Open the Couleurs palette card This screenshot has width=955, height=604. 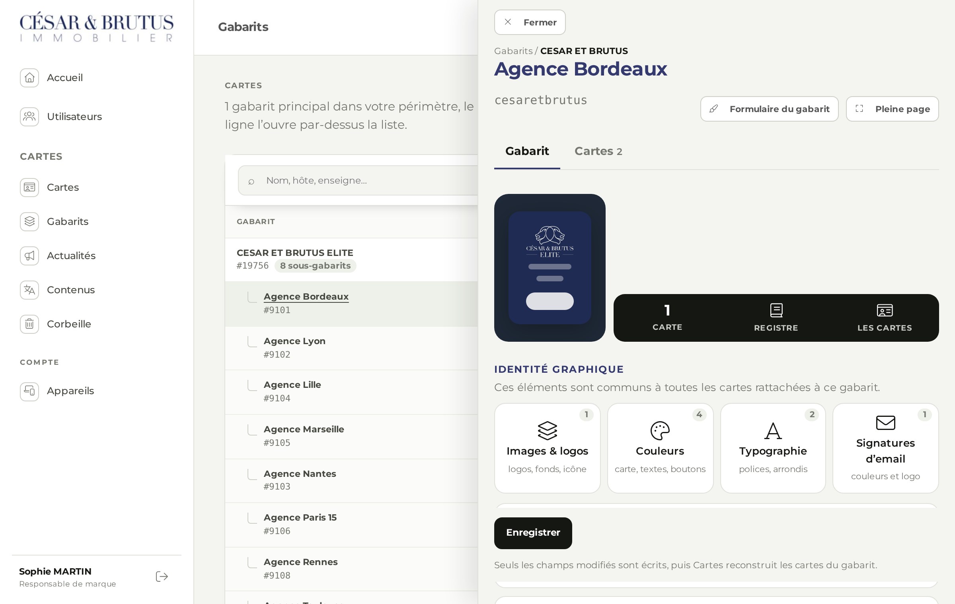click(660, 448)
